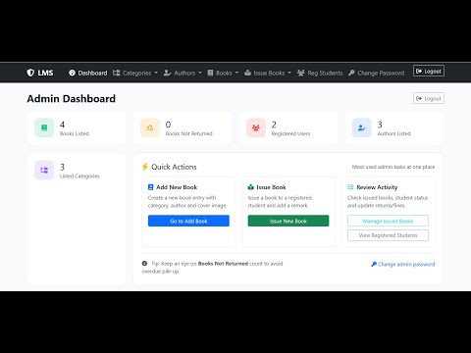Click the red Registered Users icon
471x353 pixels.
256,127
